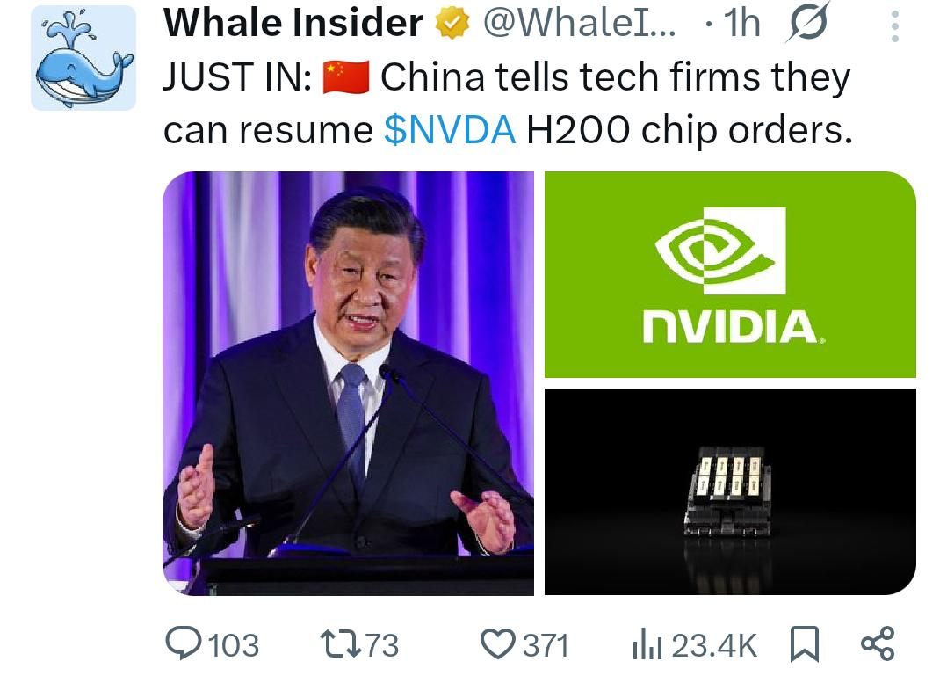This screenshot has width=947, height=683.
Task: Click the tweet text about H200 chip orders
Action: (x=508, y=104)
